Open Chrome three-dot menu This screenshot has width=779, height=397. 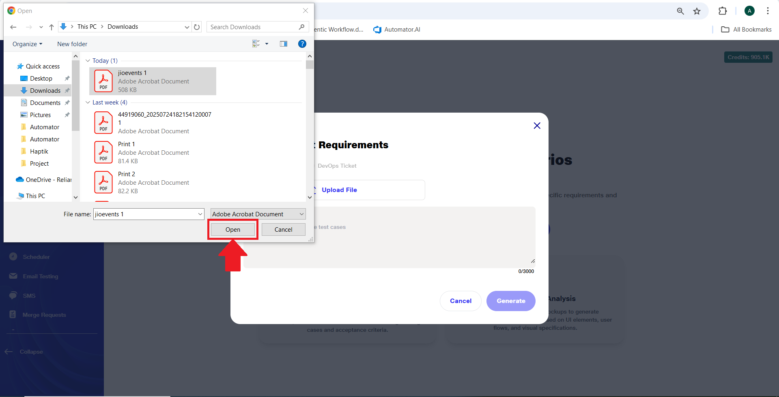click(768, 11)
